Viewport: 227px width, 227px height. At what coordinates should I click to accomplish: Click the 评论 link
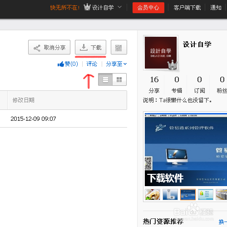point(92,64)
